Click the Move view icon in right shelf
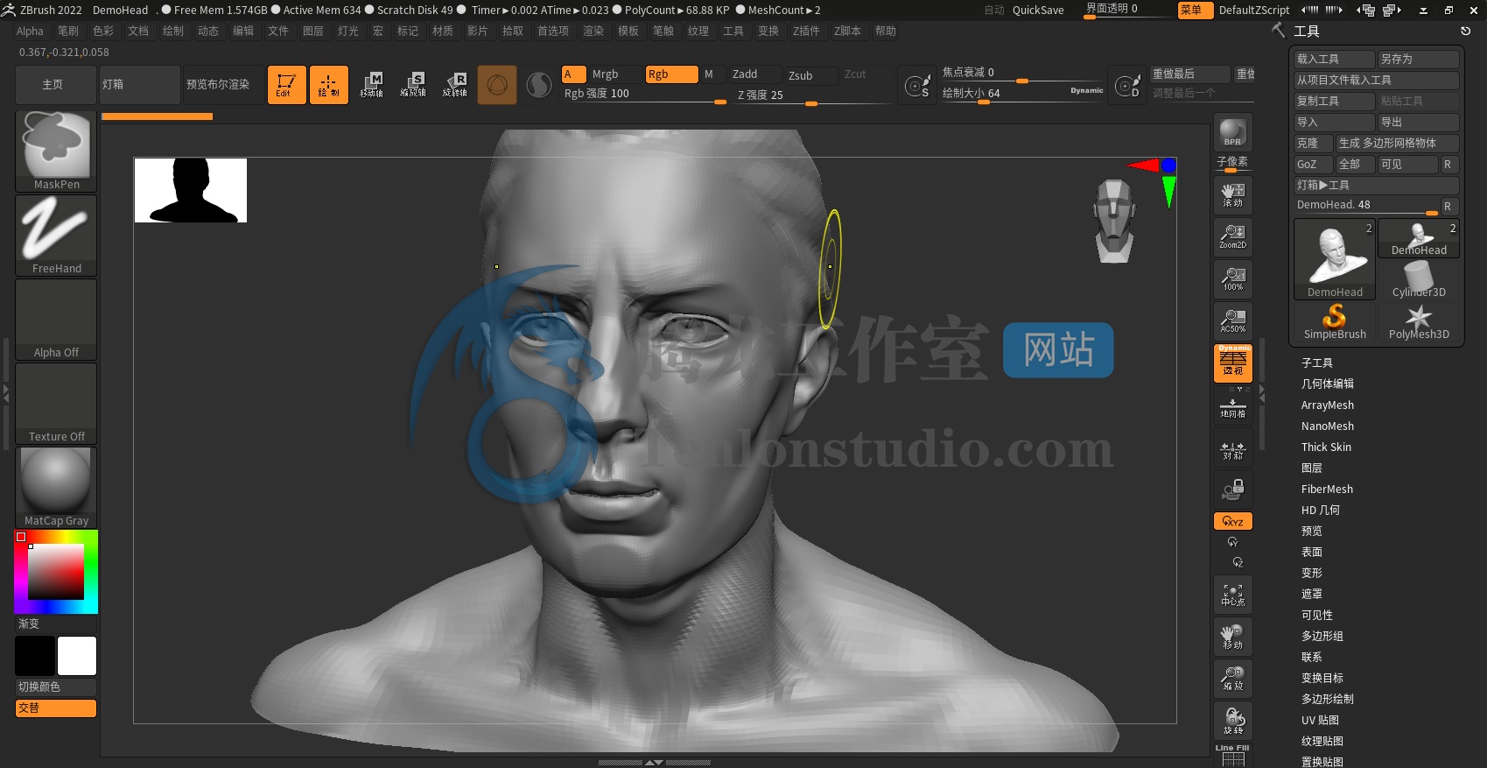 pyautogui.click(x=1232, y=637)
